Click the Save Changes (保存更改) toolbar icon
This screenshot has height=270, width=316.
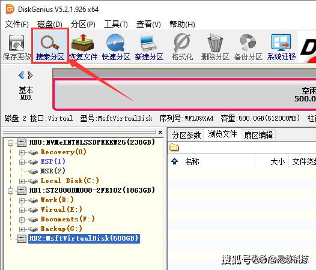(17, 48)
